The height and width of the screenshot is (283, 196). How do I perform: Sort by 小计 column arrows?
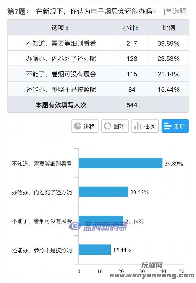click(x=137, y=28)
